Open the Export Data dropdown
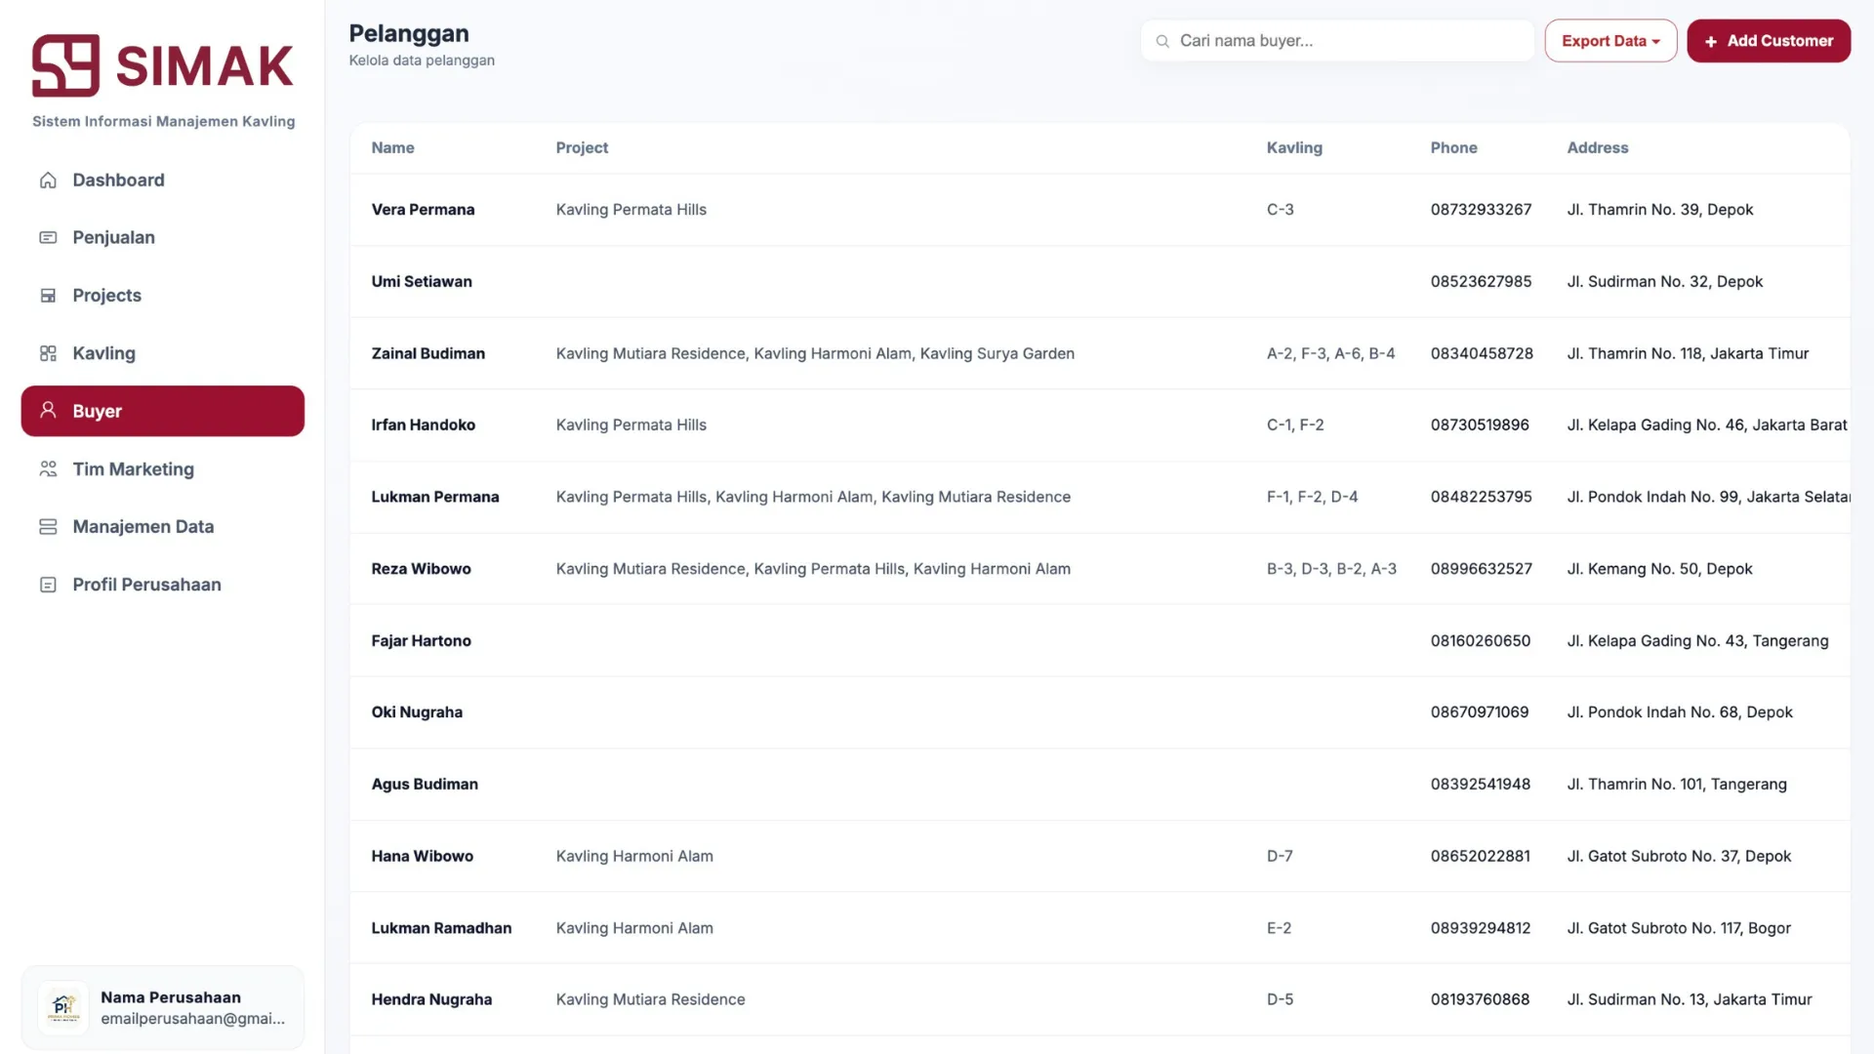 click(1609, 41)
